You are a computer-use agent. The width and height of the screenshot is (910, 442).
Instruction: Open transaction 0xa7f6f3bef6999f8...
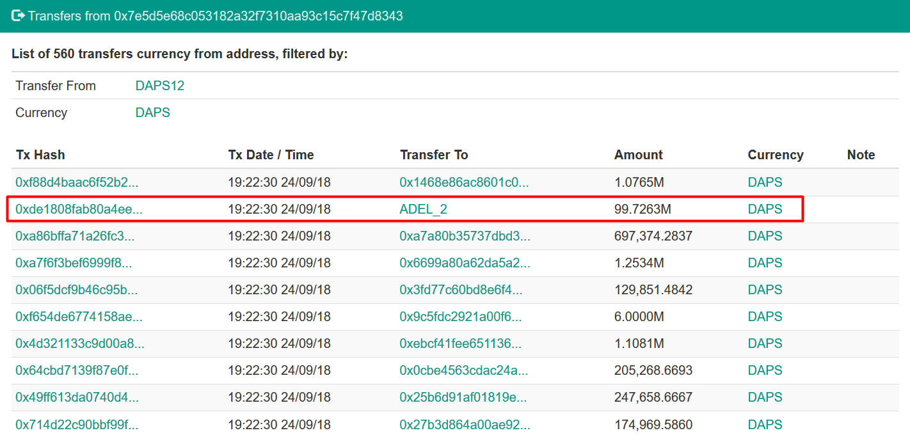click(74, 263)
